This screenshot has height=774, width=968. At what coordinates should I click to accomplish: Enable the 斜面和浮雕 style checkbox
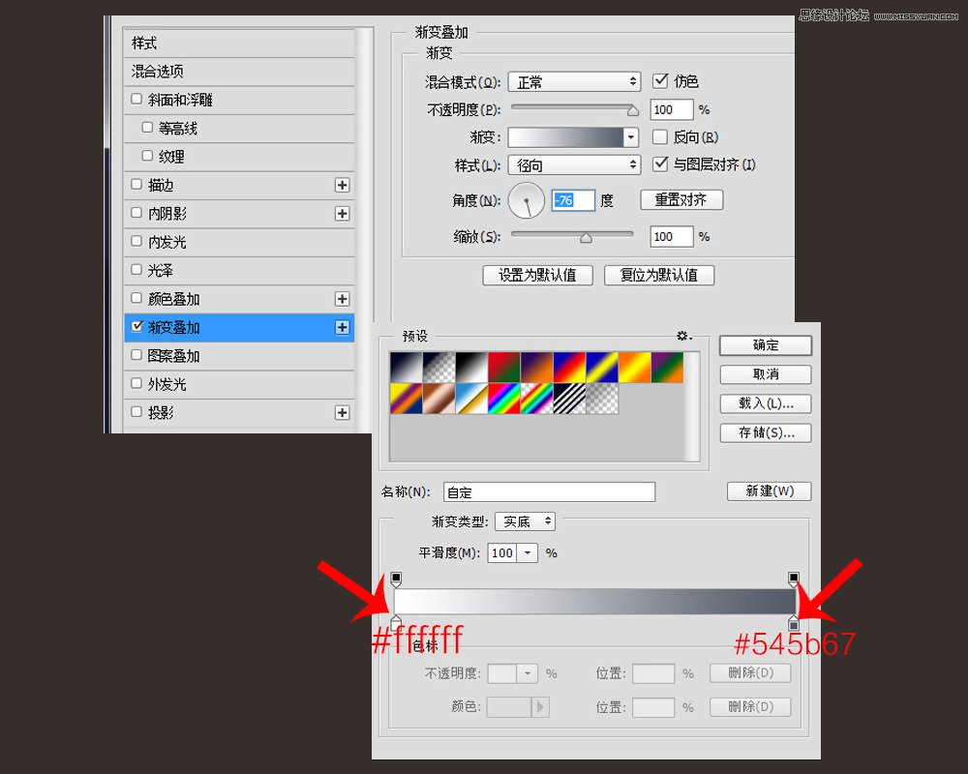tap(136, 100)
